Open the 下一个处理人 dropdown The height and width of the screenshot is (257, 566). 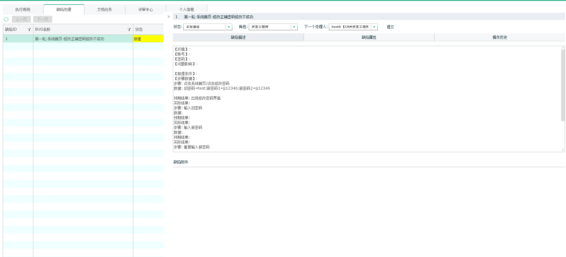point(374,27)
